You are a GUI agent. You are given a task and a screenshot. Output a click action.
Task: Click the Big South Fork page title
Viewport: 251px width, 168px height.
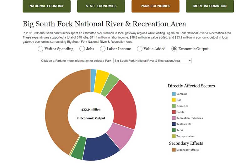click(104, 24)
